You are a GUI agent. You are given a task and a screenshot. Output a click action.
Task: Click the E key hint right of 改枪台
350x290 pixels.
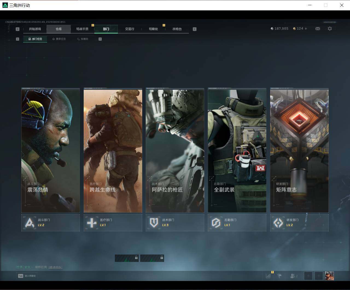point(195,29)
